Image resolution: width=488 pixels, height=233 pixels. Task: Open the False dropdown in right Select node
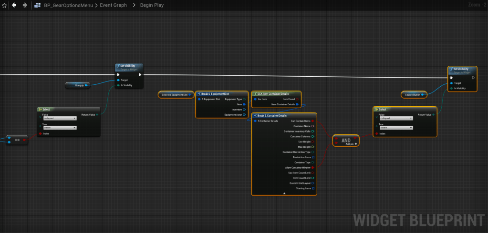pyautogui.click(x=395, y=118)
